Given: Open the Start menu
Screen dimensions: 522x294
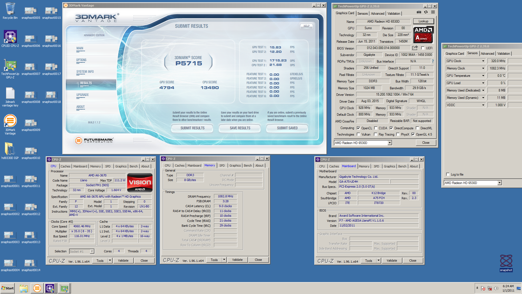Looking at the screenshot, I should [x=8, y=288].
